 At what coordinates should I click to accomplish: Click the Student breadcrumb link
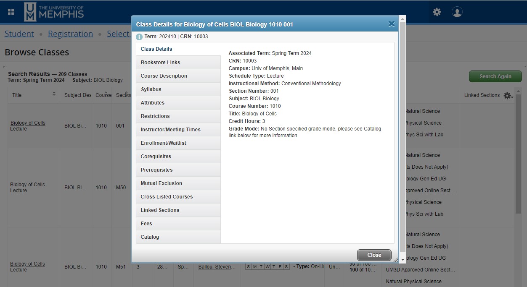[19, 33]
